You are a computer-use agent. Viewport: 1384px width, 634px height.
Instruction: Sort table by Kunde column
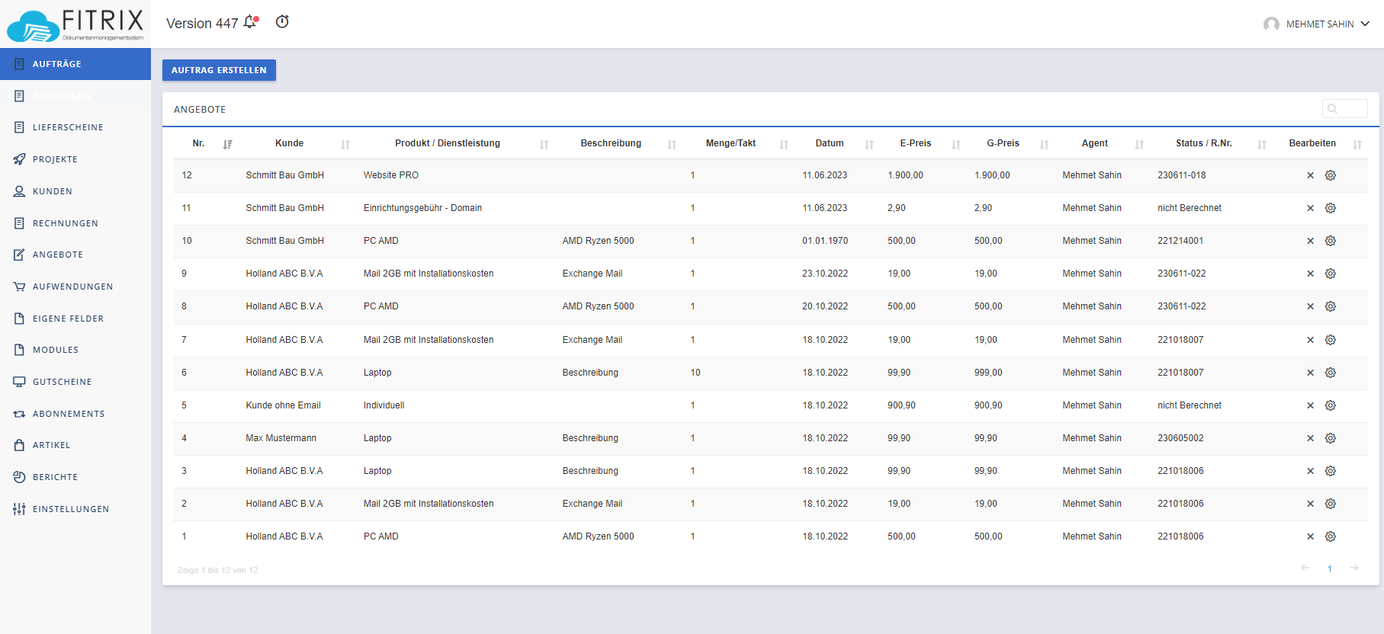[298, 143]
